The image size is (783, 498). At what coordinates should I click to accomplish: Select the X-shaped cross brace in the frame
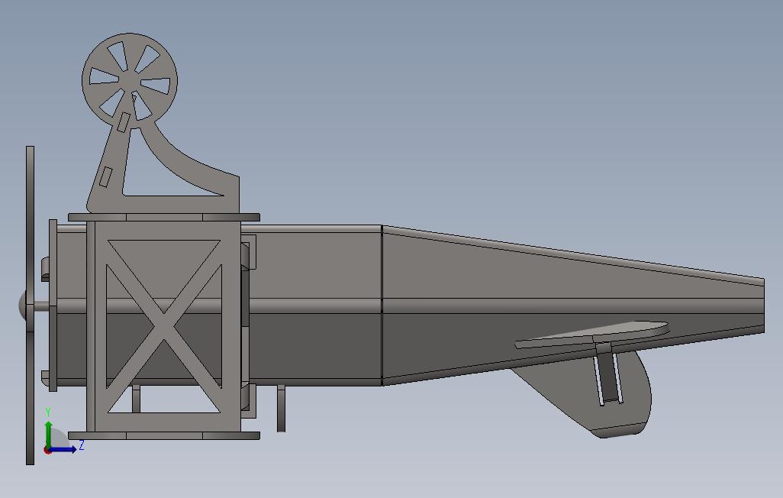164,326
